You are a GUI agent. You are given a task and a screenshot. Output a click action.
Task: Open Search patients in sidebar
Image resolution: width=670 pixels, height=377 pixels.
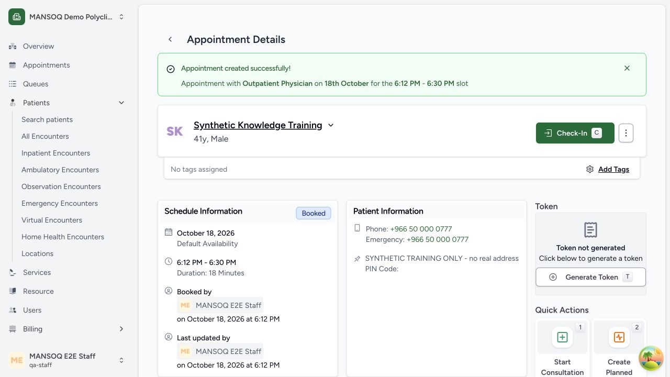pyautogui.click(x=47, y=119)
